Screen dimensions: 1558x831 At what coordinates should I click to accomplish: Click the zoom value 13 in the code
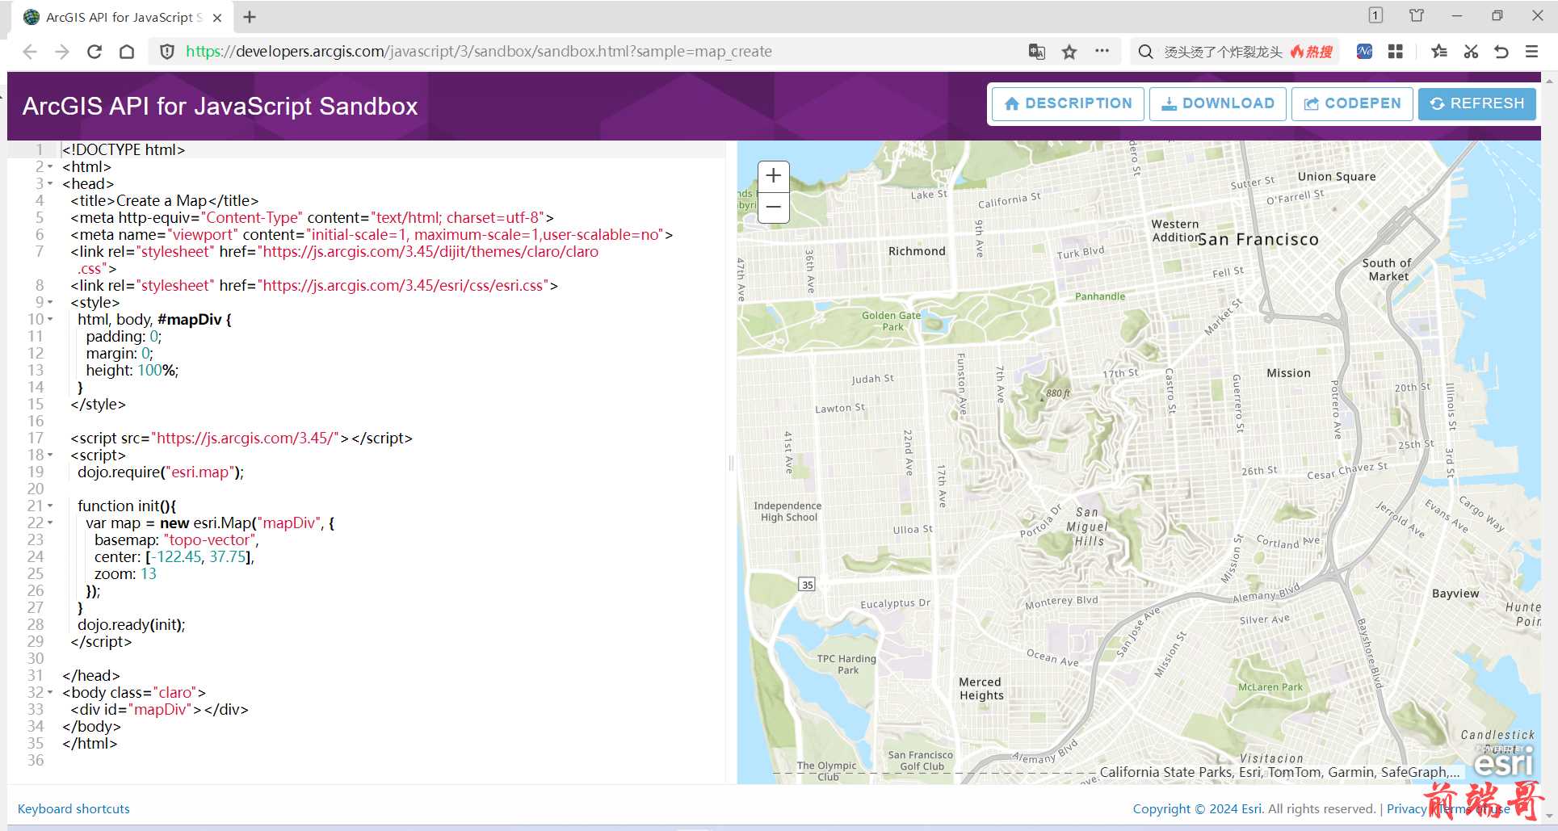(x=149, y=573)
